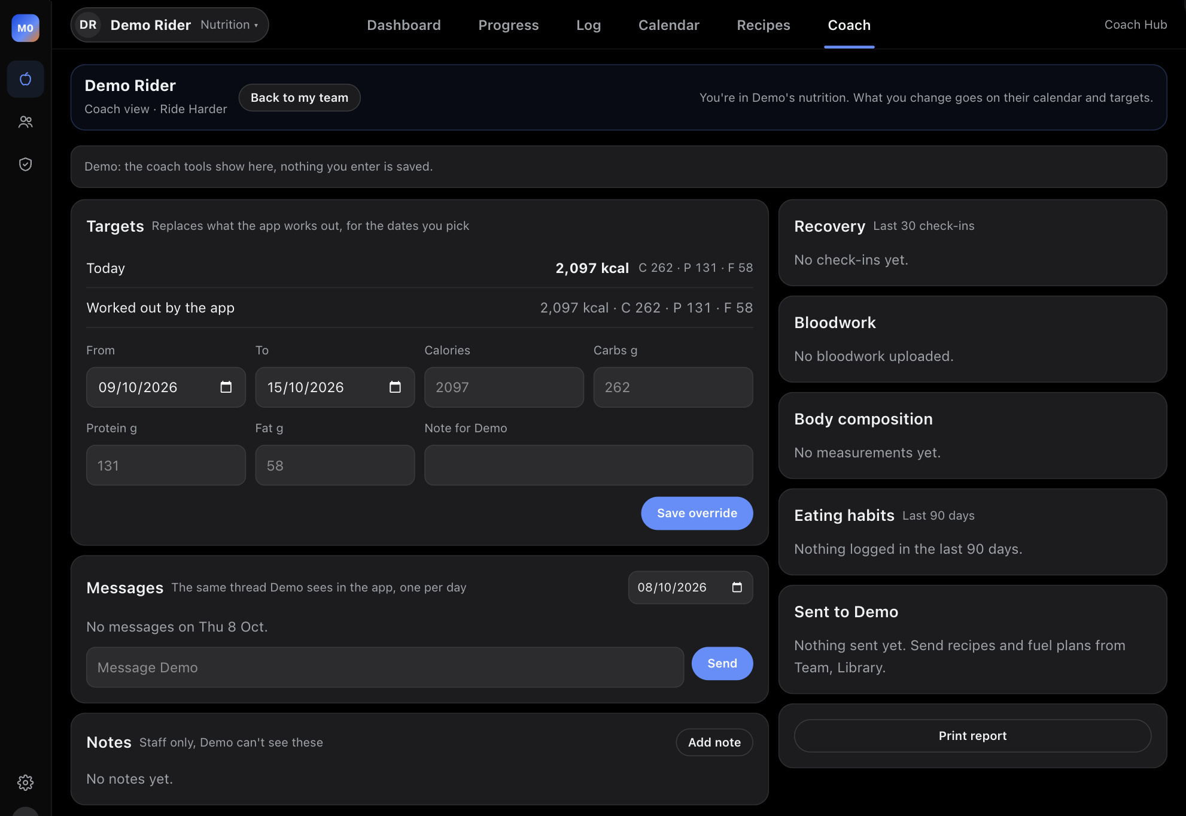Click the To date 15/10/2026 field
This screenshot has height=816, width=1186.
coord(335,387)
